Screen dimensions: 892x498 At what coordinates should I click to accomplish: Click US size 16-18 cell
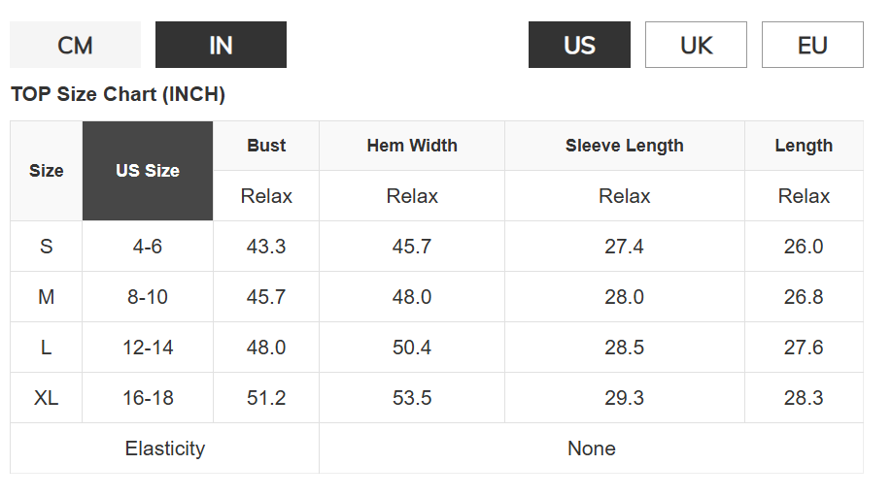148,398
